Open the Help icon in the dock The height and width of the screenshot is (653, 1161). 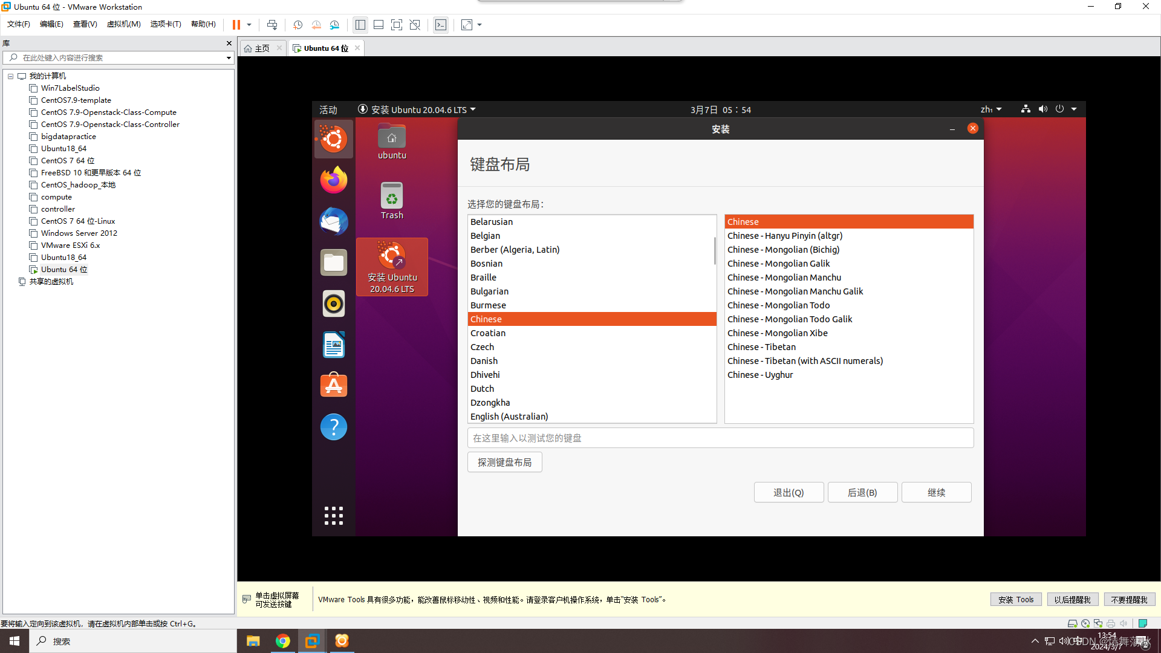tap(334, 427)
